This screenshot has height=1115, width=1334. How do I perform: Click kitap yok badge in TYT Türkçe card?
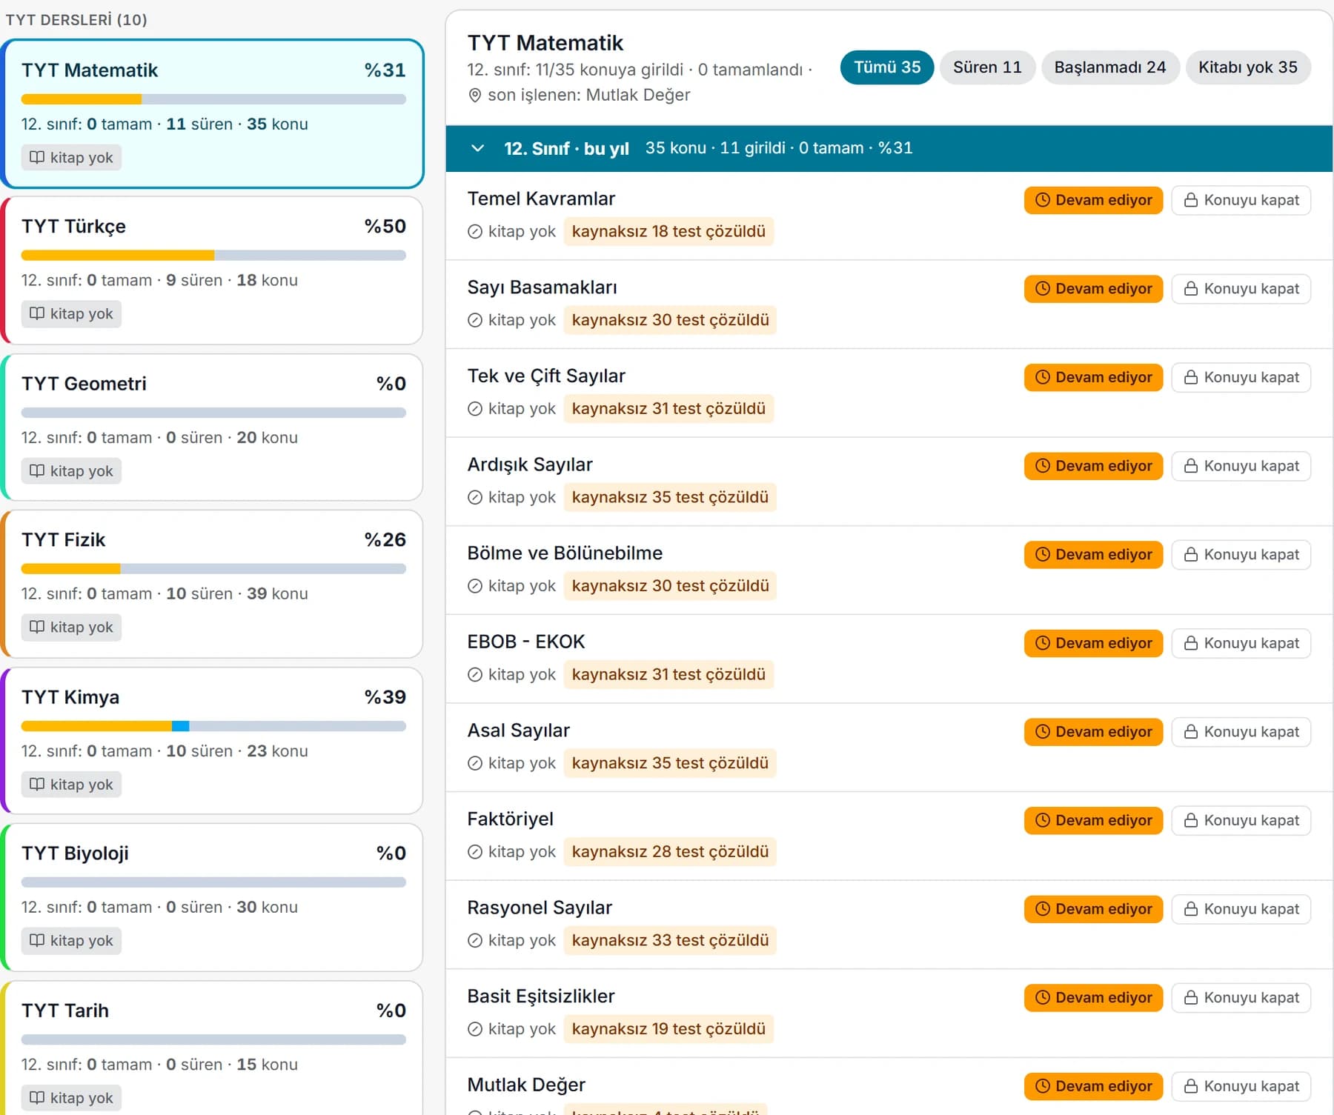(x=71, y=313)
